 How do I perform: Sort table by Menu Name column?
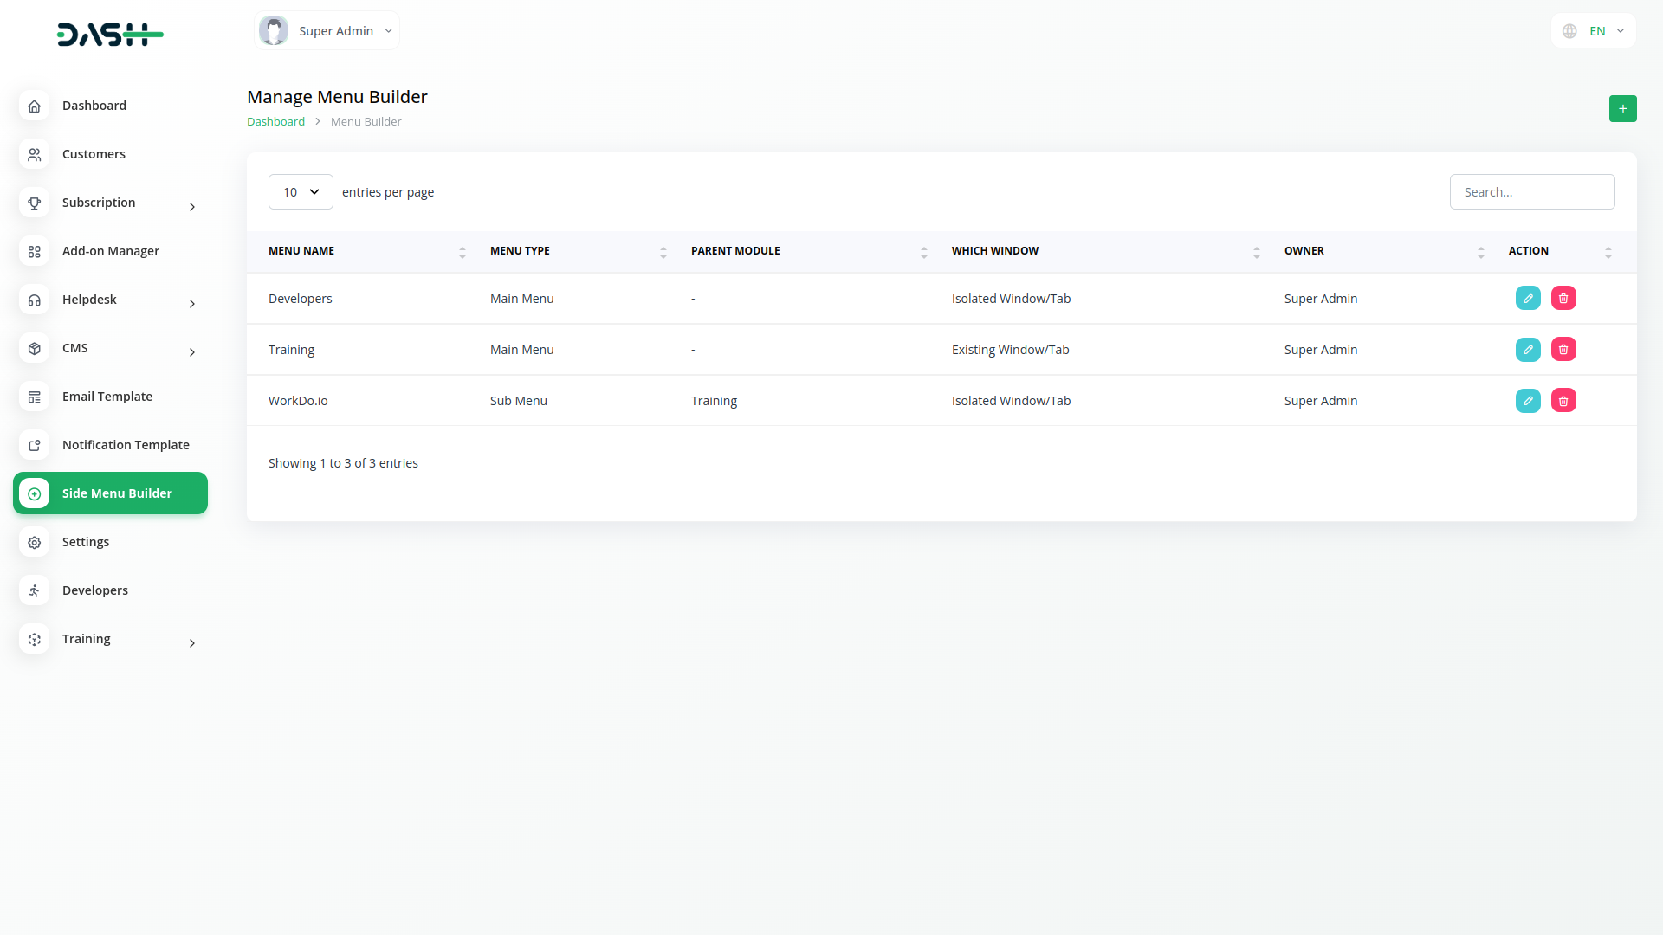462,252
